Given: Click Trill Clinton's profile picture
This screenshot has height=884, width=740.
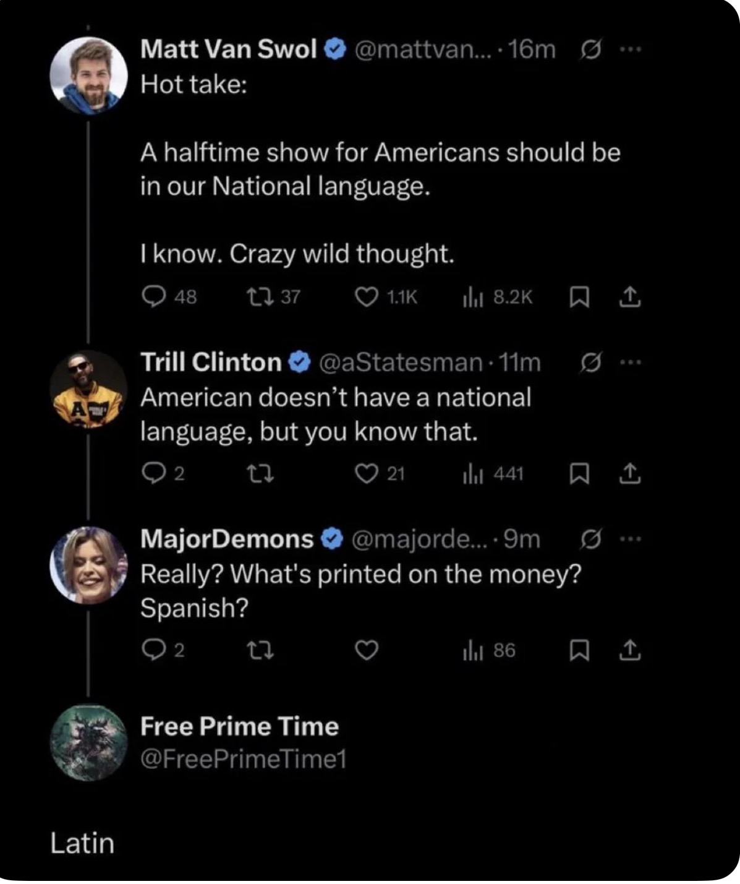Looking at the screenshot, I should pos(88,389).
